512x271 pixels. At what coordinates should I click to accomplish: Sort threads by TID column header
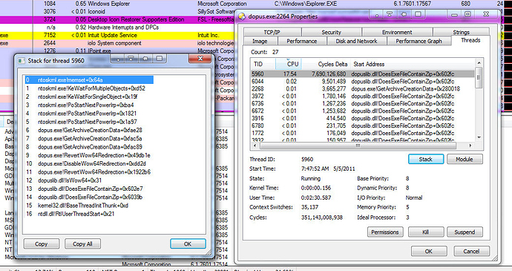[x=263, y=64]
